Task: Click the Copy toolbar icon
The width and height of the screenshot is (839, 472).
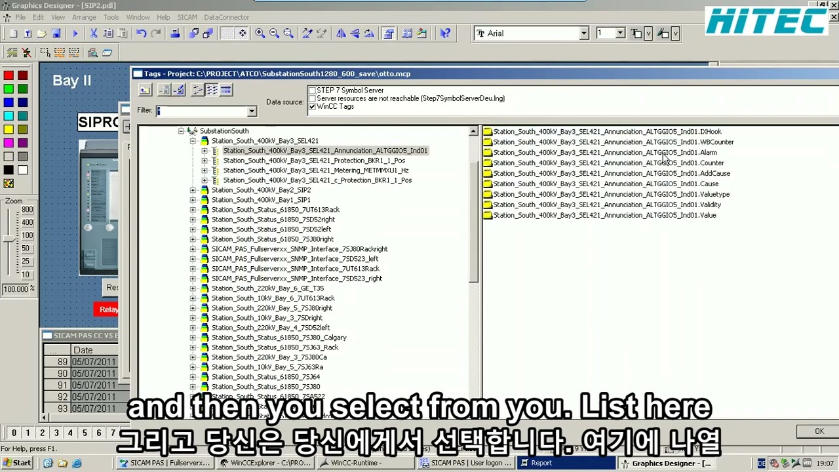Action: pos(108,33)
